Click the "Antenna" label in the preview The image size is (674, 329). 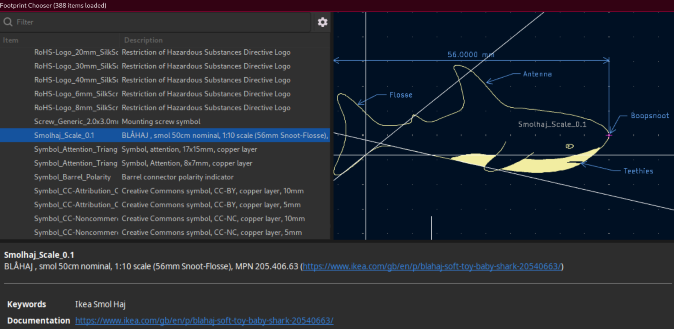click(x=537, y=74)
